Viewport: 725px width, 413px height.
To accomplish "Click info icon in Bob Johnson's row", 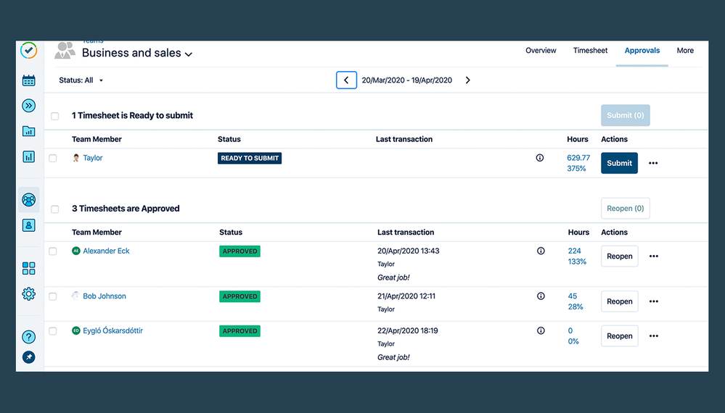I will point(541,296).
